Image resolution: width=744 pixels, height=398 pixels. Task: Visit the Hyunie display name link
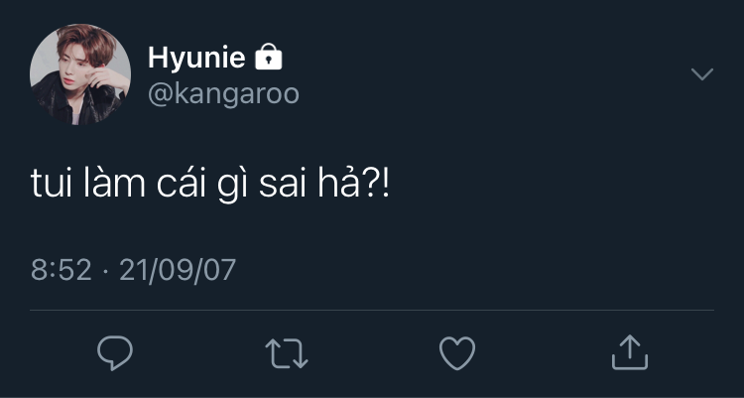pos(196,58)
